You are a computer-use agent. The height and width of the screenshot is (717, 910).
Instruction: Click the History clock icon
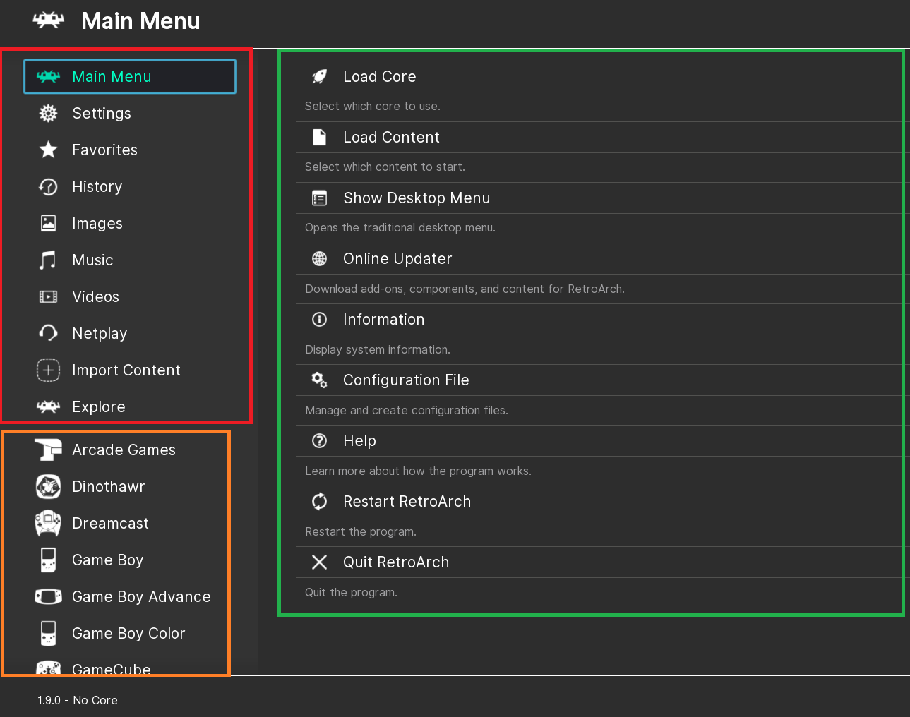[48, 186]
